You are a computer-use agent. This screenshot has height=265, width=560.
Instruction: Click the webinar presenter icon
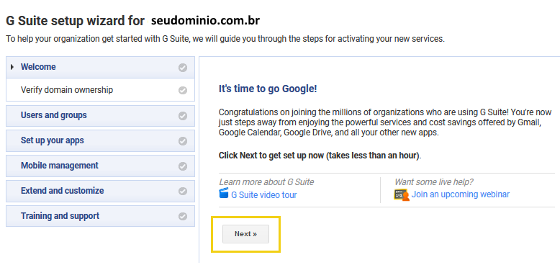pyautogui.click(x=402, y=194)
